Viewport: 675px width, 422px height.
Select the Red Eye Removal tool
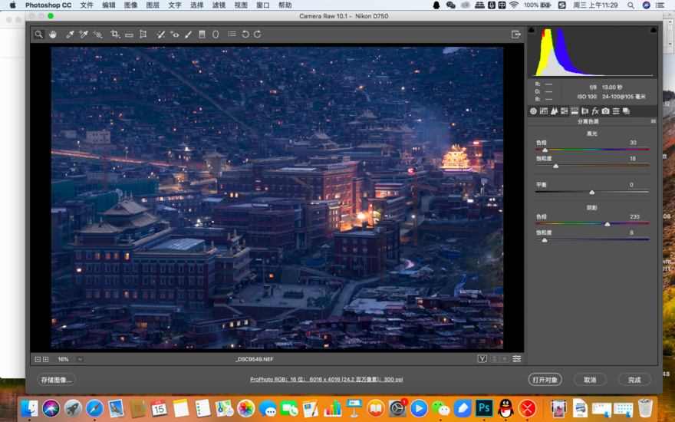tap(174, 35)
